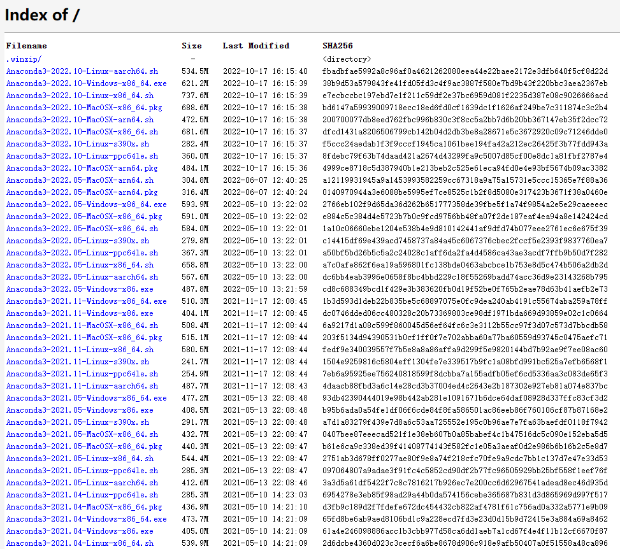Click Anaconda3-2022.10-Linux-x86_64.sh link
Image resolution: width=620 pixels, height=549 pixels.
click(x=80, y=96)
